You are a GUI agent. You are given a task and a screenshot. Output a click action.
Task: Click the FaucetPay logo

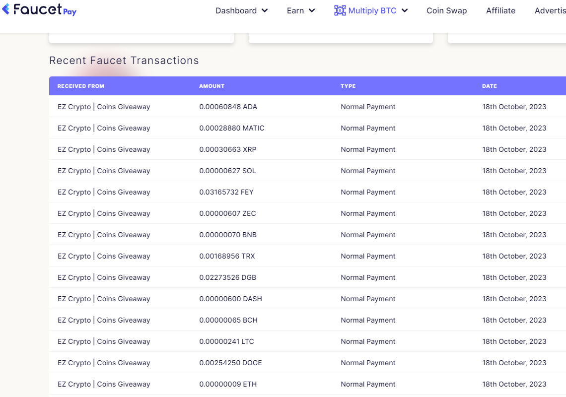[39, 9]
